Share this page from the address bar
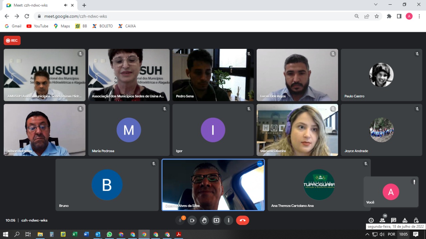The image size is (426, 239). (x=367, y=16)
